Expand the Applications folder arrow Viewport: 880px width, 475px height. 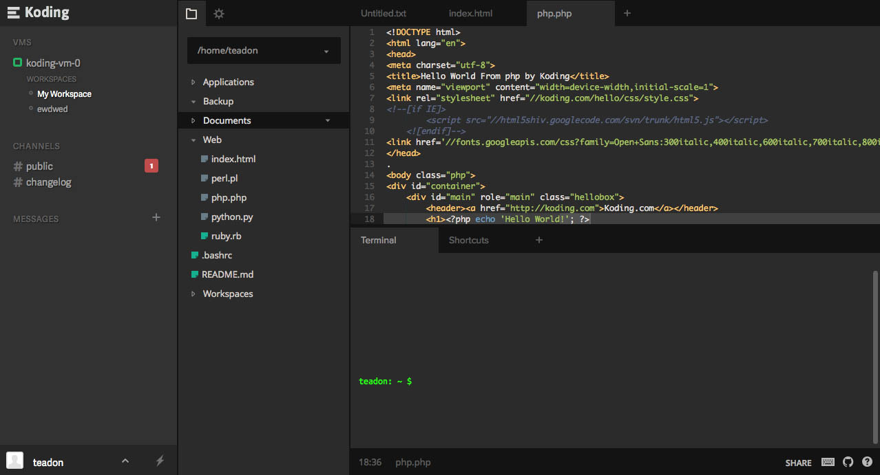coord(193,82)
